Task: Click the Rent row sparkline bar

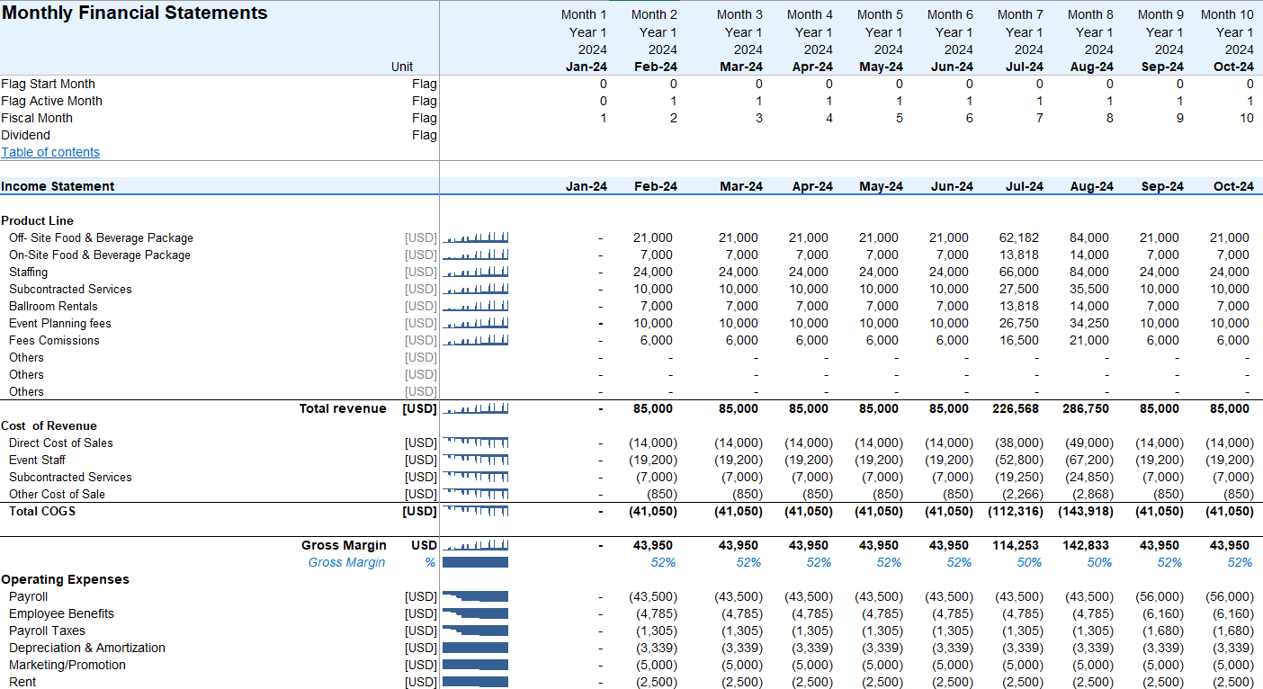Action: pyautogui.click(x=476, y=682)
